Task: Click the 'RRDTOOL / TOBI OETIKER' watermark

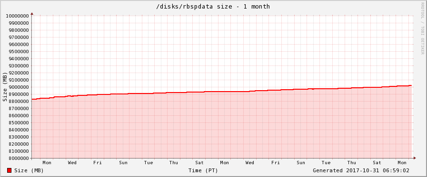Action: pyautogui.click(x=422, y=28)
